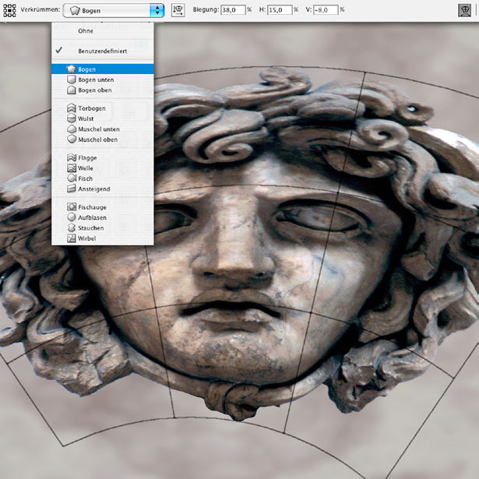Image resolution: width=479 pixels, height=479 pixels.
Task: Click the reference point locator grid icon
Action: [9, 10]
